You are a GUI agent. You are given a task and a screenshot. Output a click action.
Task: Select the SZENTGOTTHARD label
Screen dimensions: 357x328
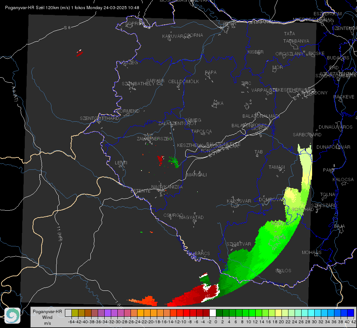pyautogui.click(x=100, y=118)
